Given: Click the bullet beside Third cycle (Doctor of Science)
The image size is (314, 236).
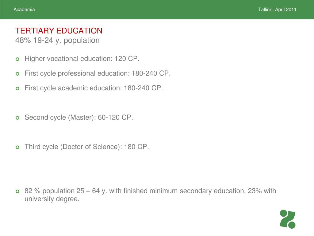Looking at the screenshot, I should [x=17, y=147].
